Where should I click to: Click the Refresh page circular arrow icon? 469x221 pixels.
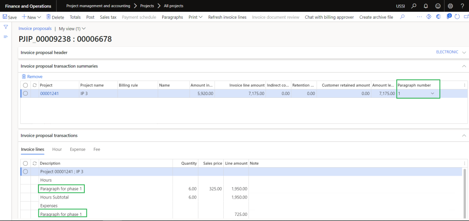point(457,17)
